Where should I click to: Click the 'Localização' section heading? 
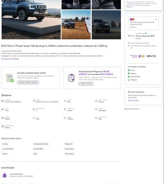8,168
